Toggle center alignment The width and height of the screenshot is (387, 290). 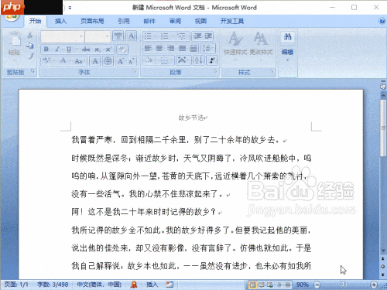(159, 48)
